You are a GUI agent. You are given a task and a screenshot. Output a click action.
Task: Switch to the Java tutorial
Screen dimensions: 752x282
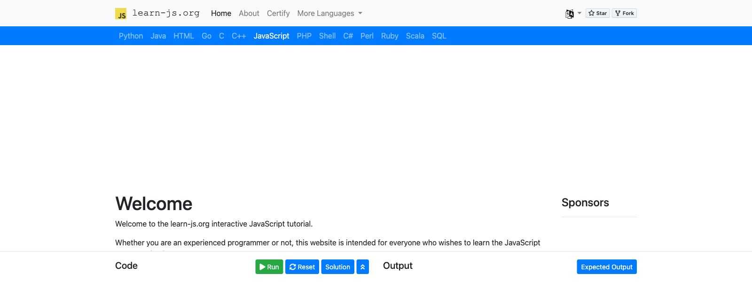158,36
